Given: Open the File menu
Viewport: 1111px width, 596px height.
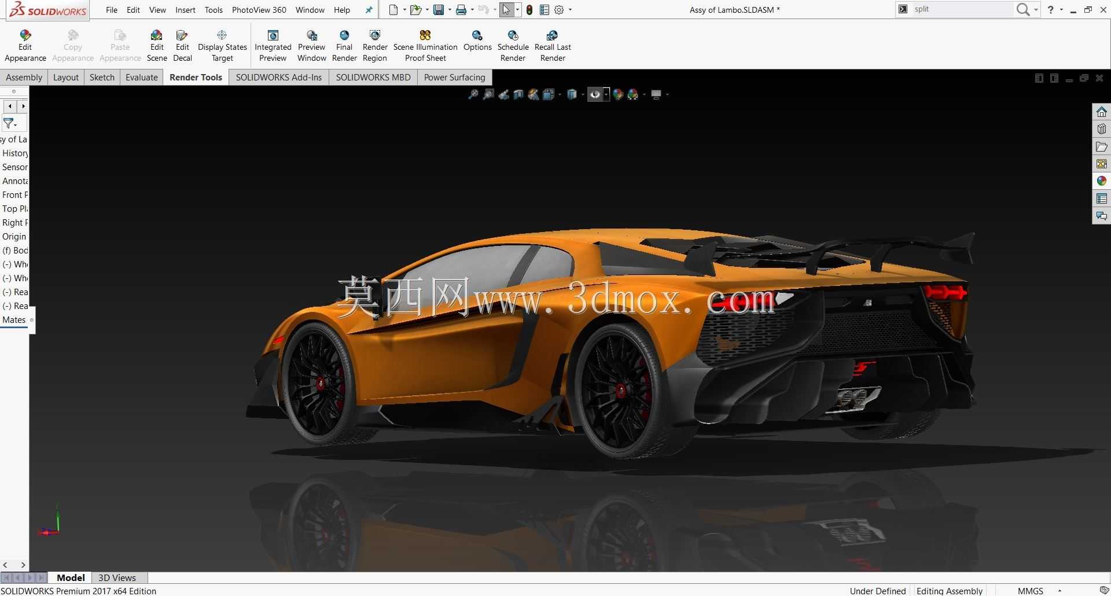Looking at the screenshot, I should [x=112, y=10].
